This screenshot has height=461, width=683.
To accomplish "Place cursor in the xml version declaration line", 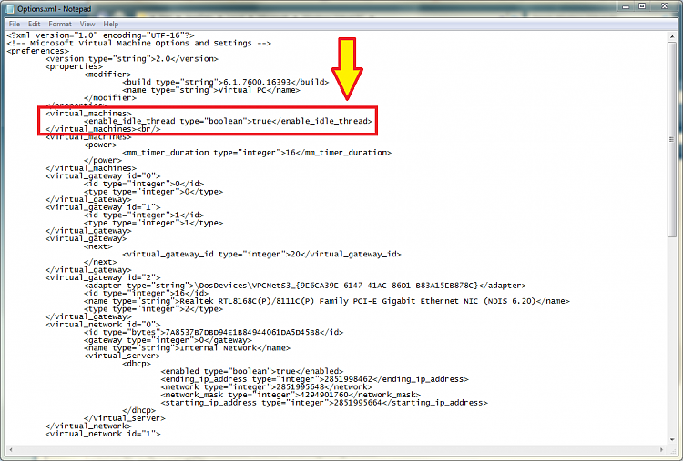I will 100,35.
